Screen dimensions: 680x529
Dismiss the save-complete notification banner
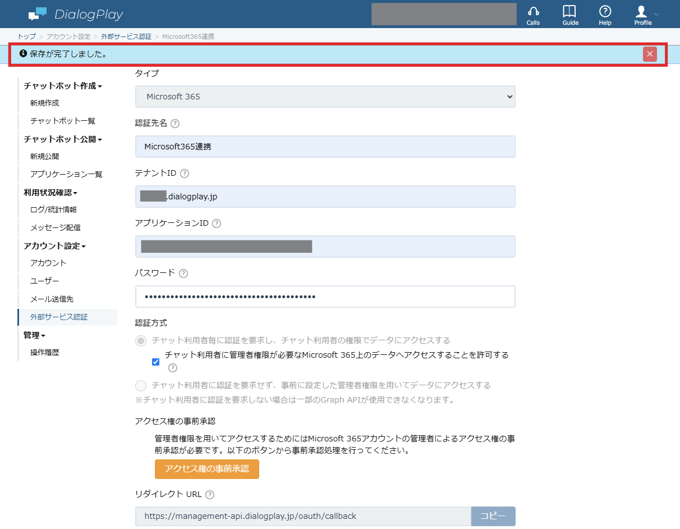tap(650, 54)
